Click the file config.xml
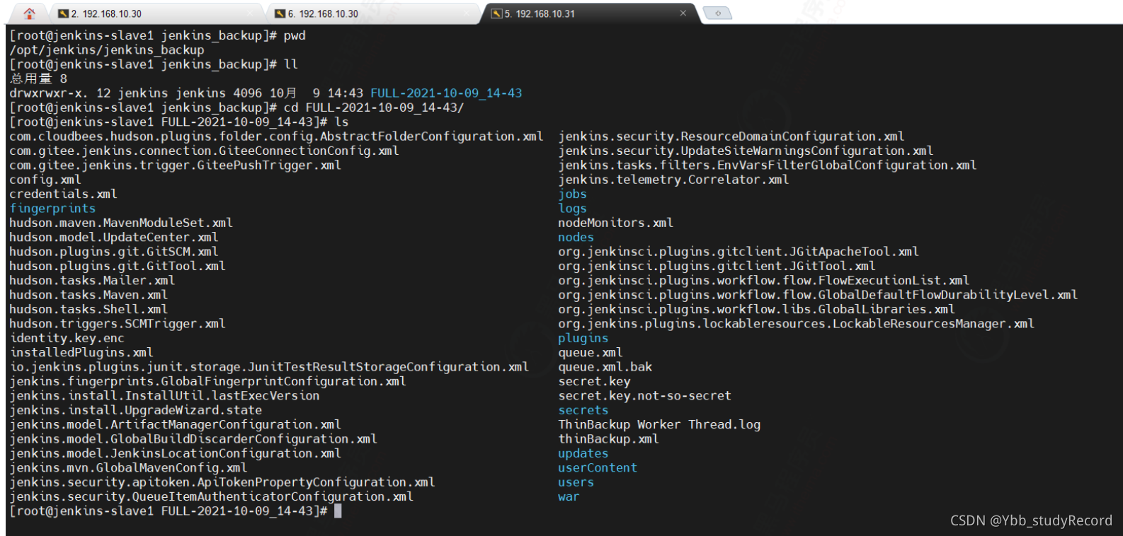 point(45,180)
